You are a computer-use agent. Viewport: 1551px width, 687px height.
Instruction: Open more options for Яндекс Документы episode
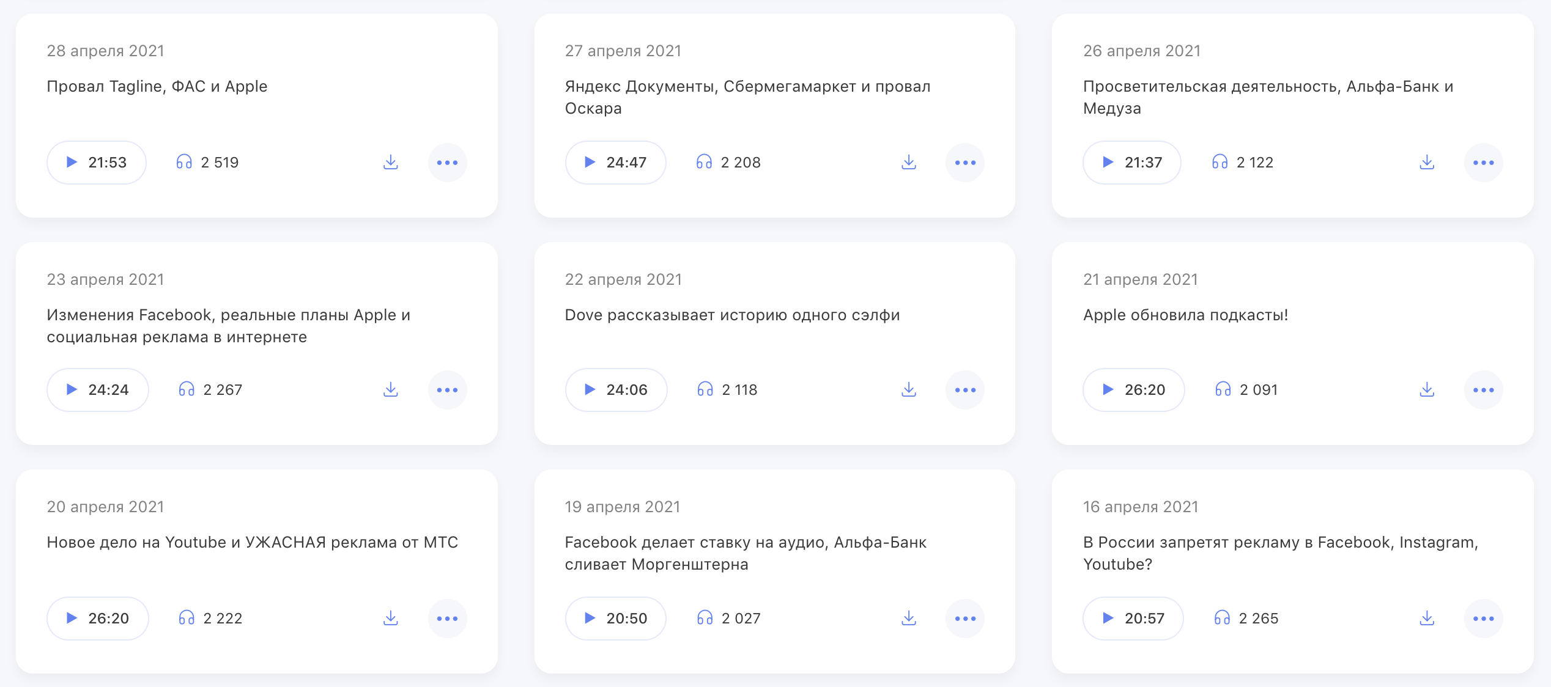[965, 163]
